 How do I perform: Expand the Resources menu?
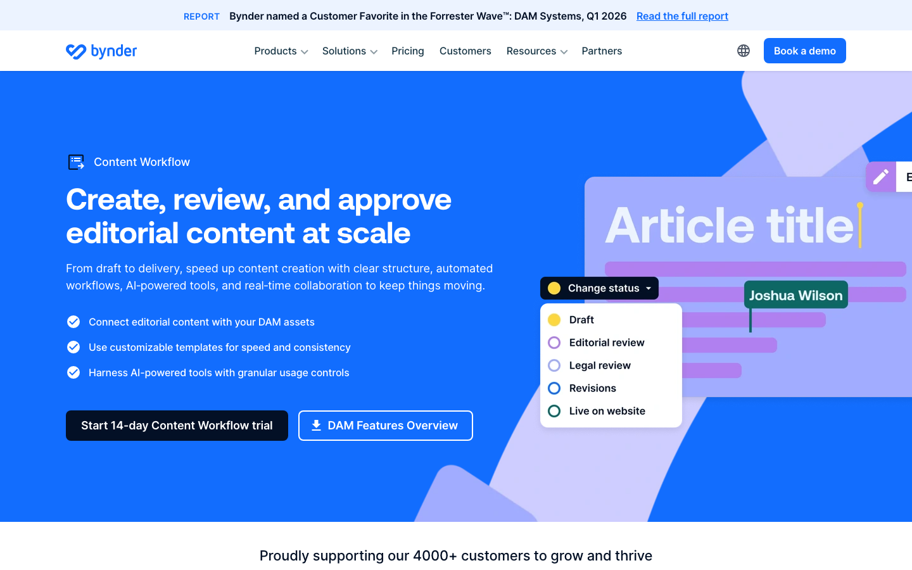536,51
